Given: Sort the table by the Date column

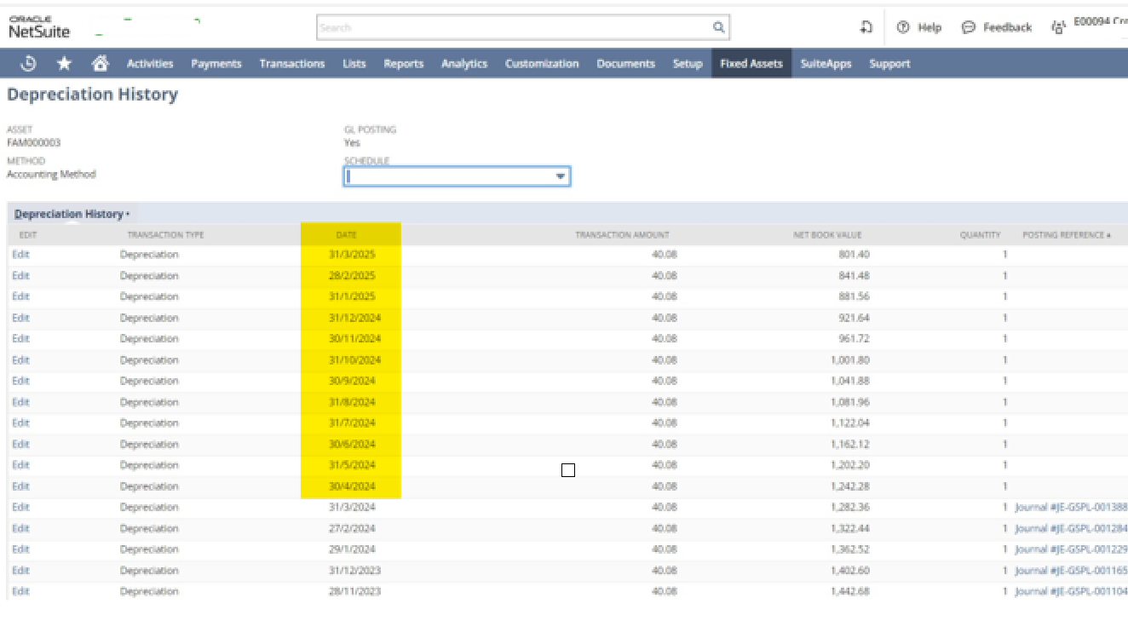Looking at the screenshot, I should coord(346,234).
